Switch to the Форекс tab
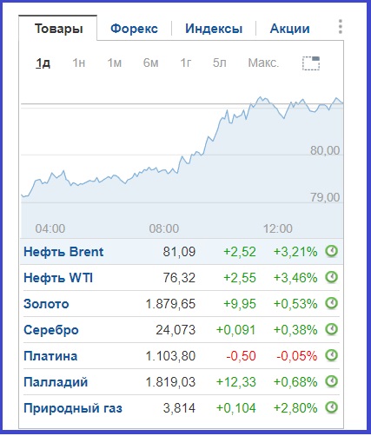The width and height of the screenshot is (371, 436). (134, 29)
